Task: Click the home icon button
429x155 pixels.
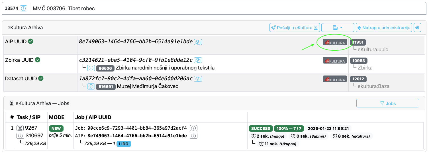Action: click(x=417, y=28)
